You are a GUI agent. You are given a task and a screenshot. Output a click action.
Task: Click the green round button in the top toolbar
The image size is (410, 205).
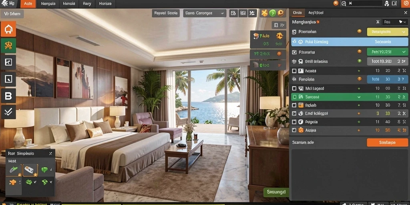click(x=272, y=13)
